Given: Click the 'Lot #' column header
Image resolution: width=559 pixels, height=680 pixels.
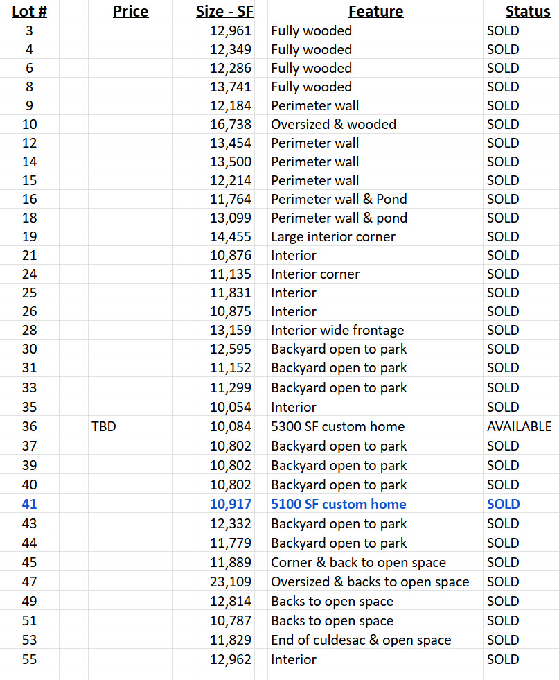Looking at the screenshot, I should (x=30, y=11).
